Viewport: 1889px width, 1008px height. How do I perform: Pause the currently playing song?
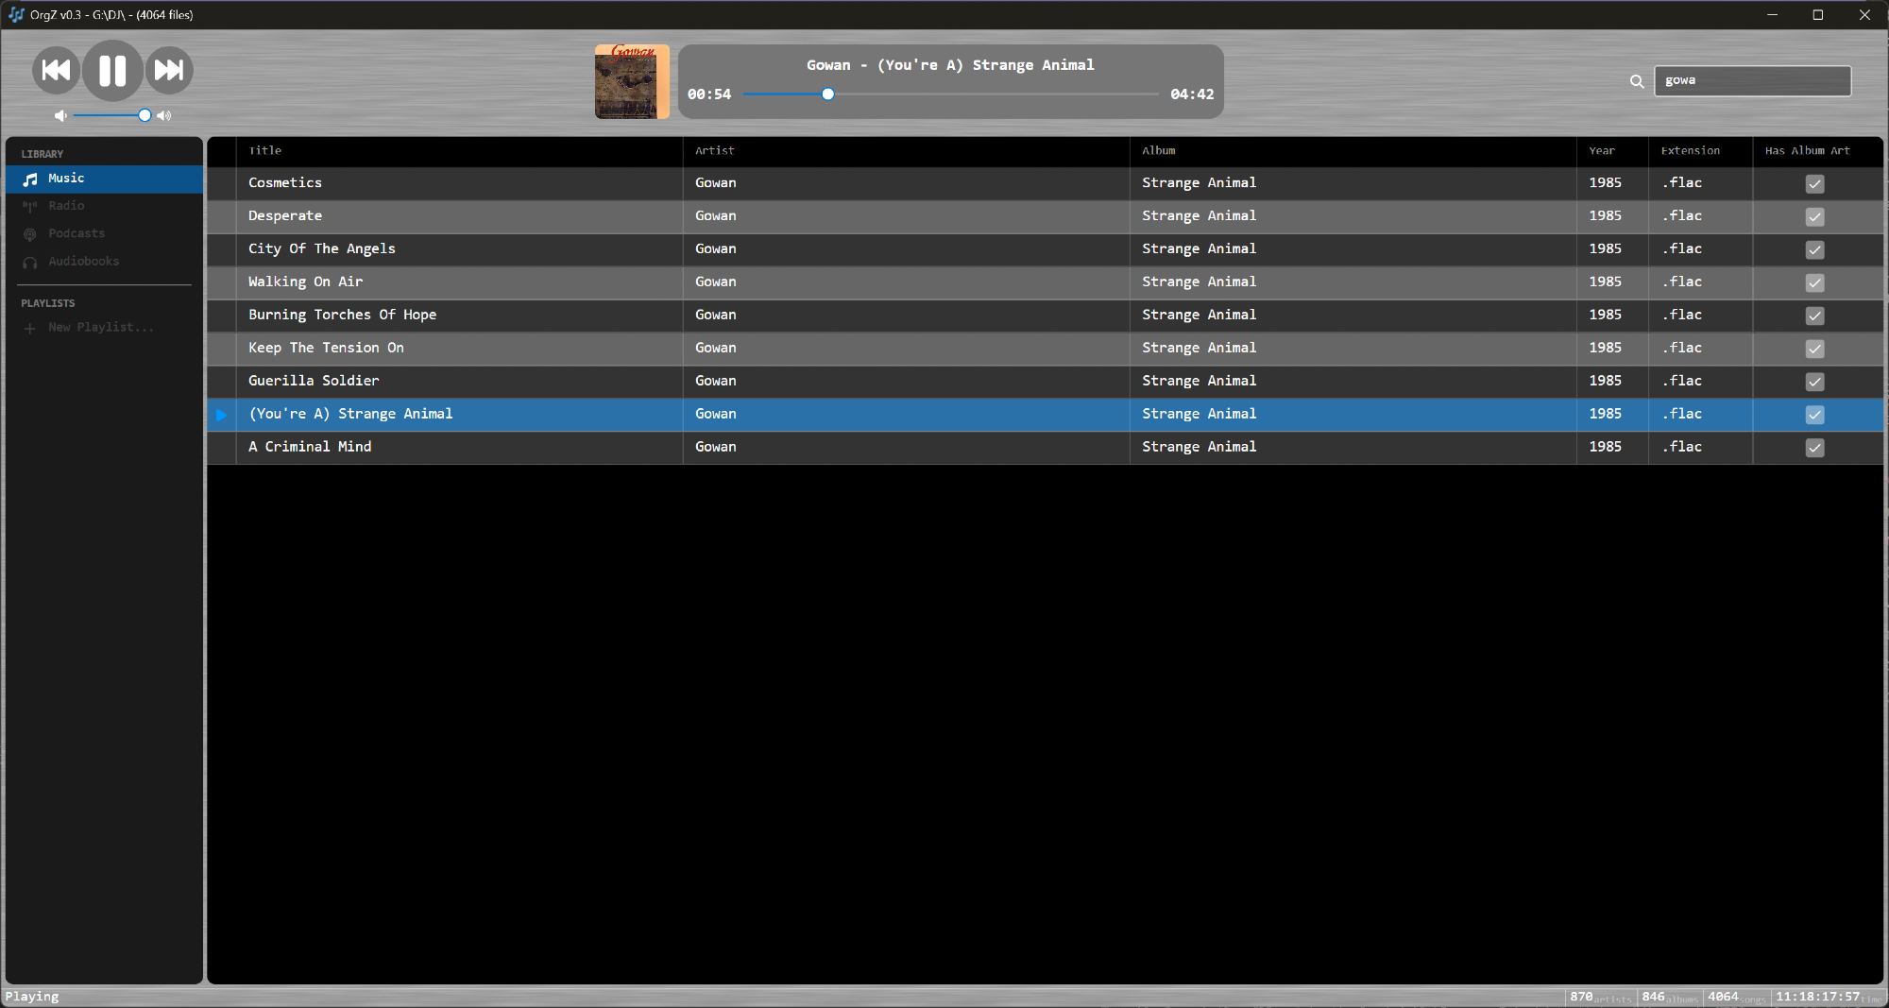click(112, 71)
